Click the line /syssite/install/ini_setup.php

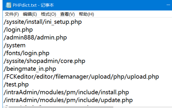click(x=43, y=22)
